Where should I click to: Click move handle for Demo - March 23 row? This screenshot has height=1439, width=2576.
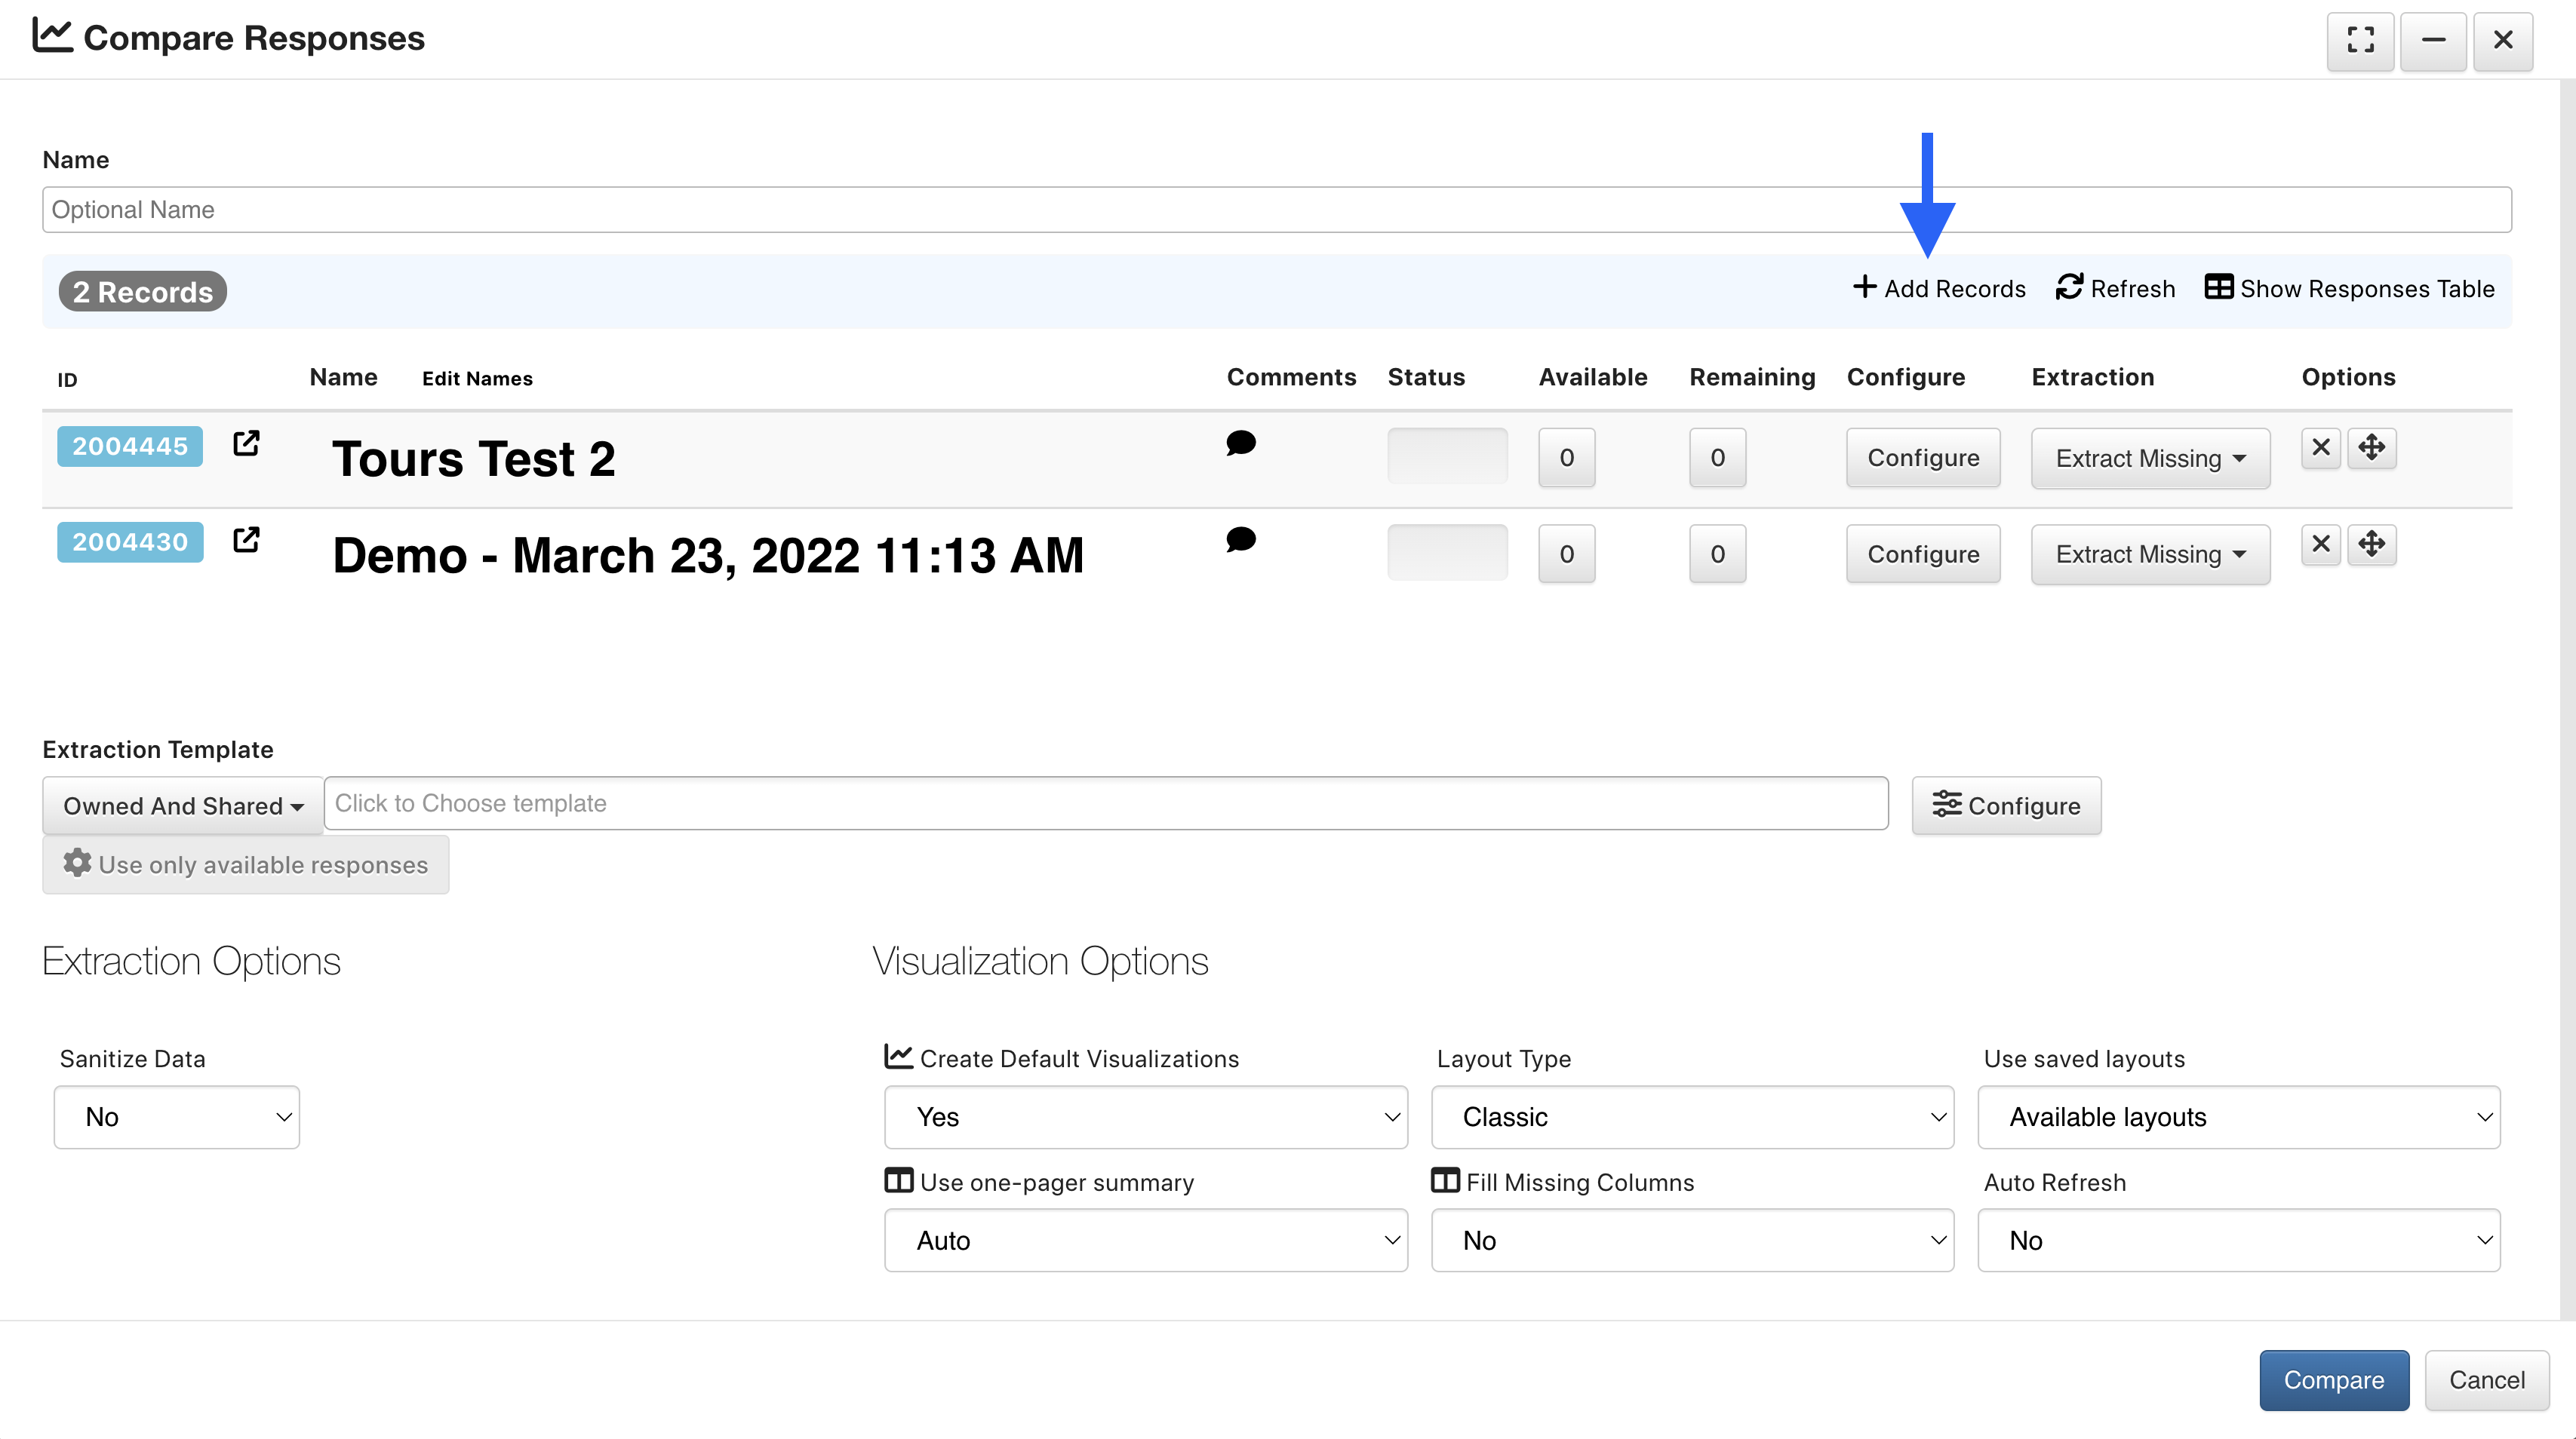click(x=2372, y=545)
